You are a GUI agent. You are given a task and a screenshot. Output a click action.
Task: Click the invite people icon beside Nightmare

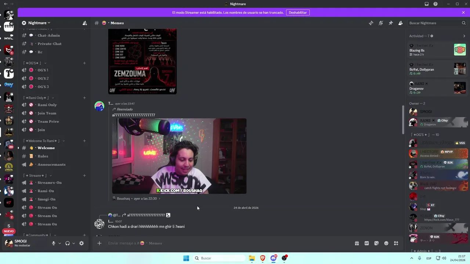[x=85, y=23]
